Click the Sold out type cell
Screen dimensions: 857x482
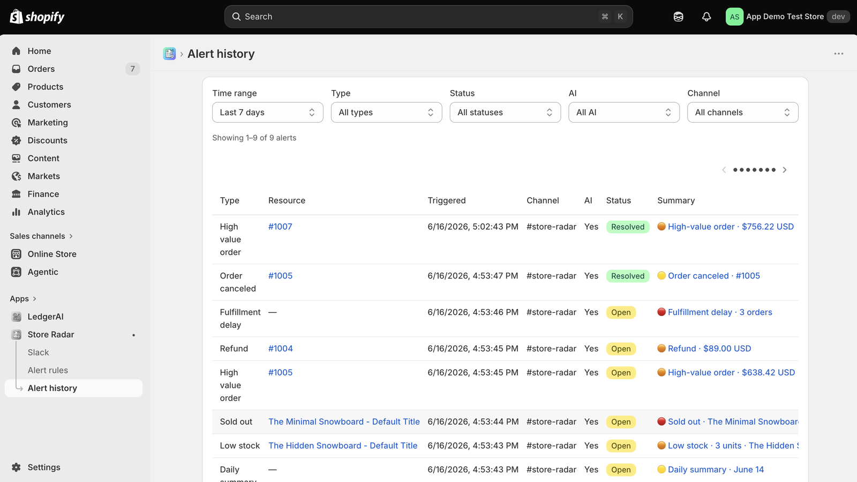pyautogui.click(x=236, y=421)
